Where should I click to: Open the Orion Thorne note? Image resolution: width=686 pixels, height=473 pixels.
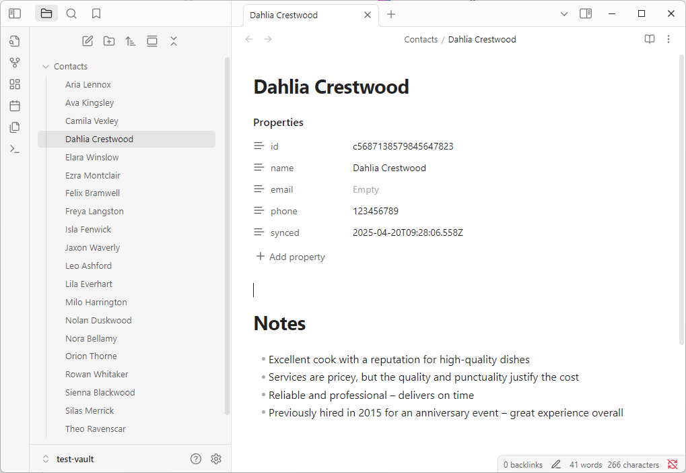pyautogui.click(x=91, y=356)
